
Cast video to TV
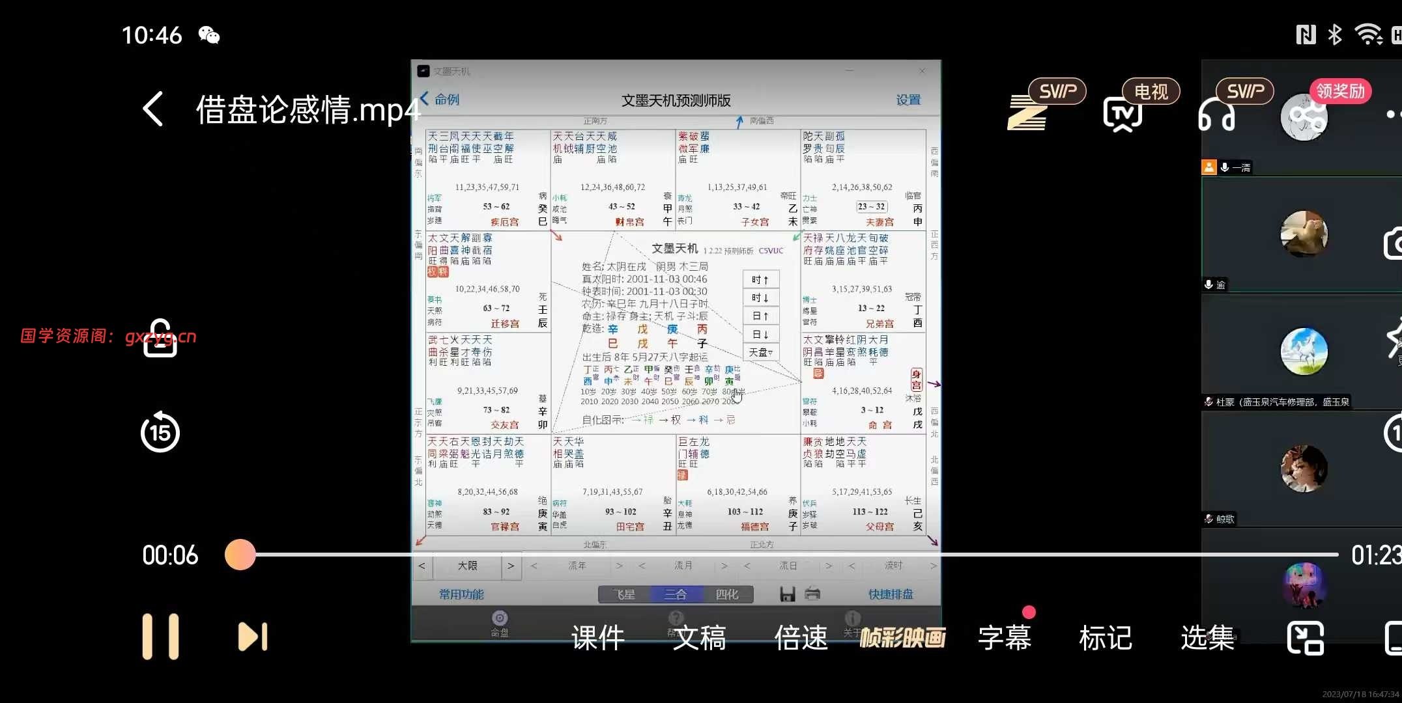point(1123,115)
